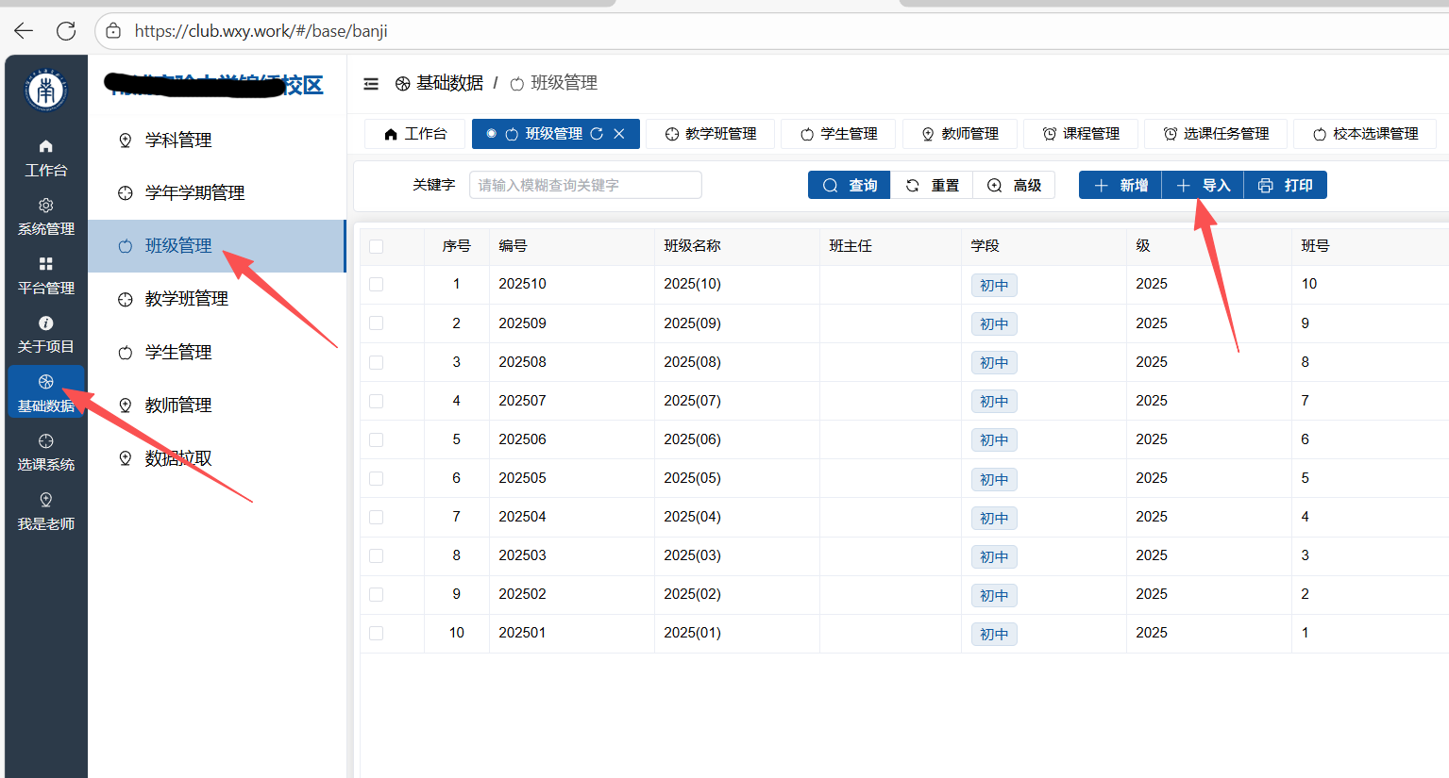
Task: Check the checkbox for row 202510
Action: coord(377,284)
